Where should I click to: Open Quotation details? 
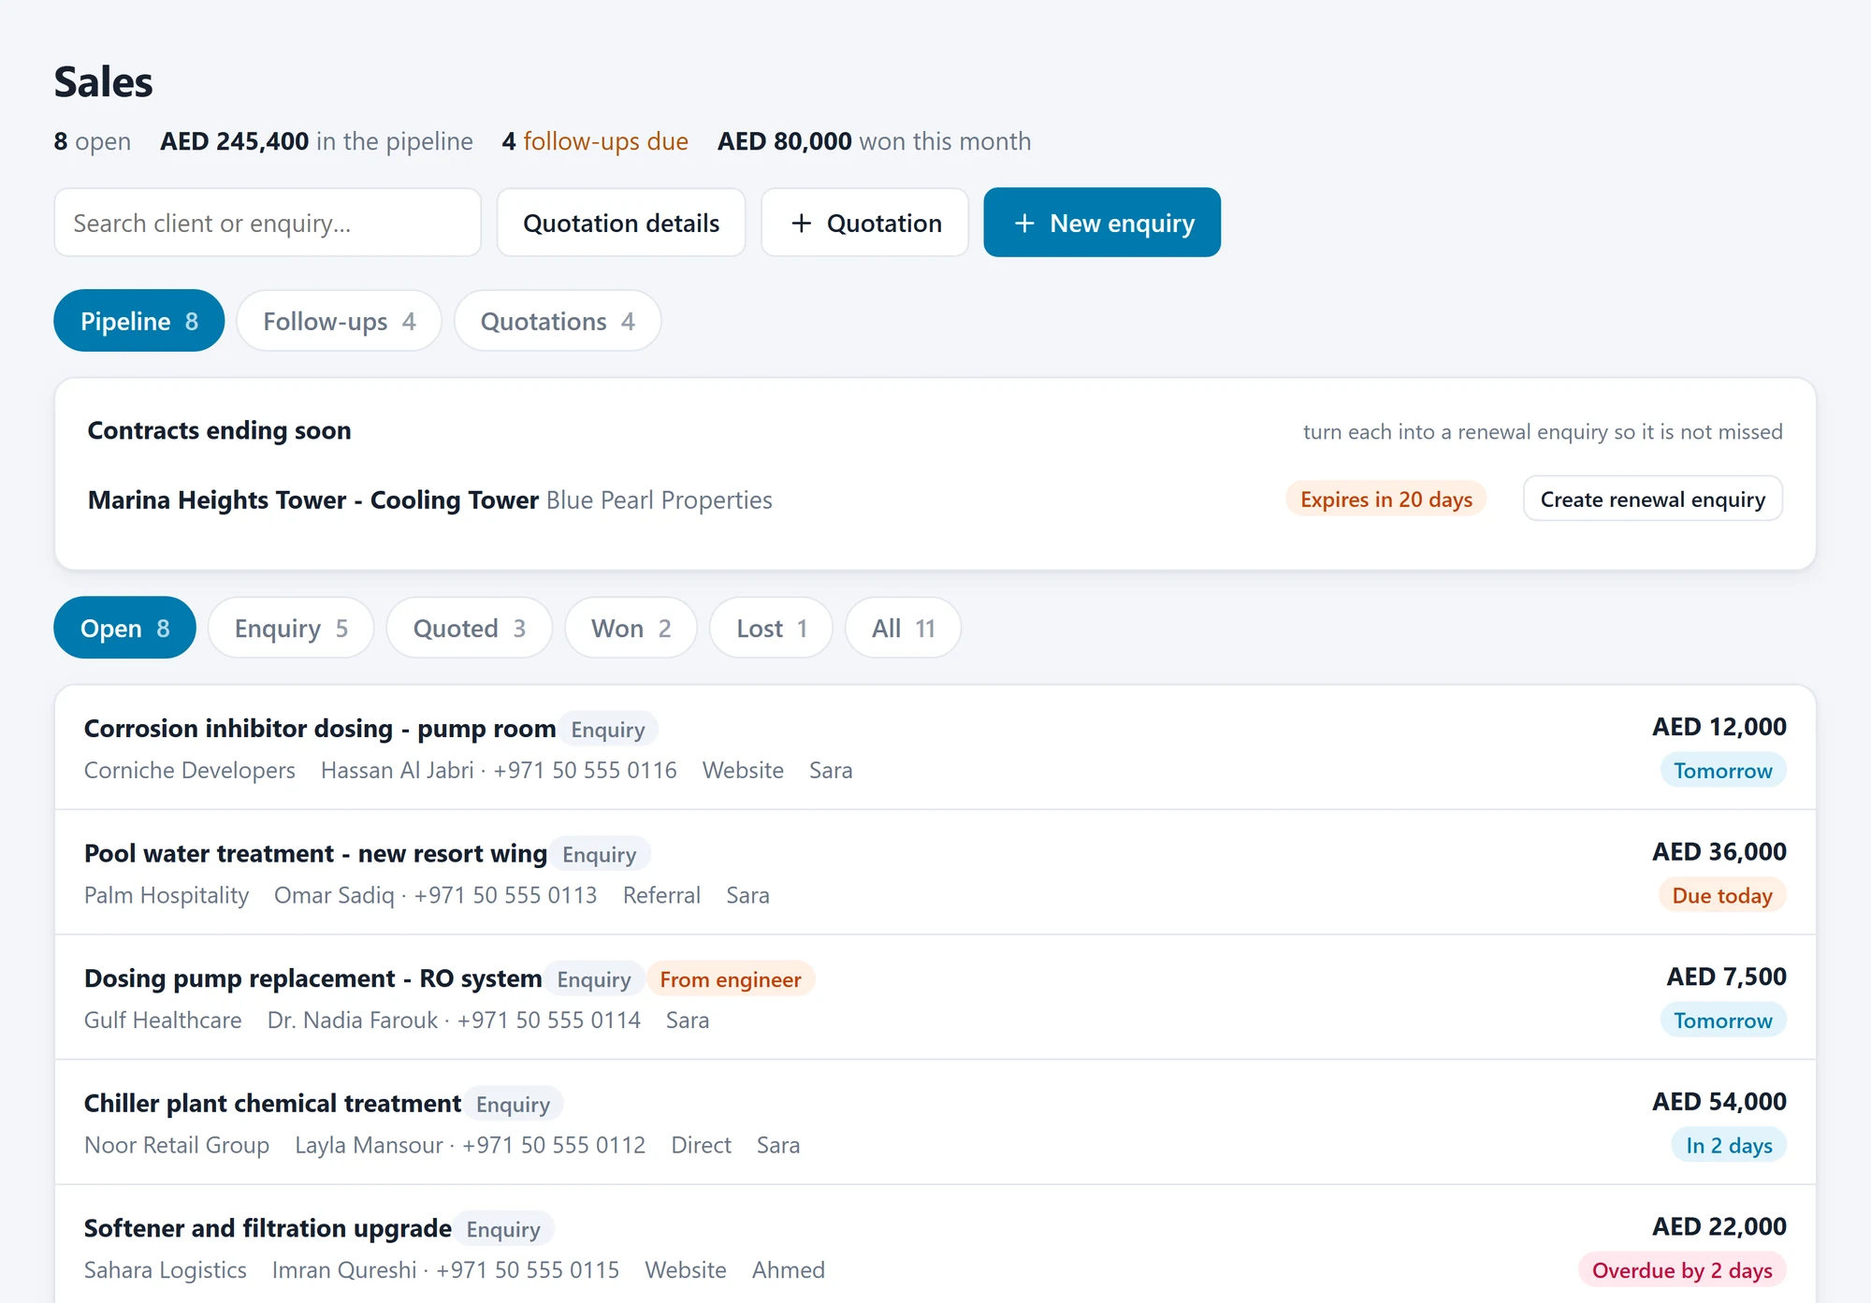621,223
